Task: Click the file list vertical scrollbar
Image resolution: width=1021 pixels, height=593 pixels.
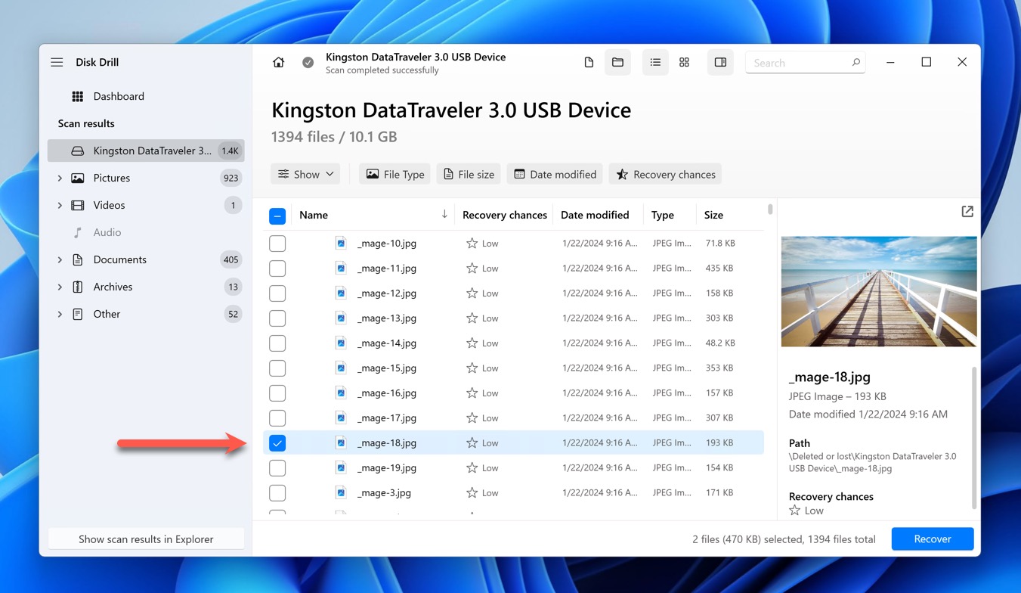Action: click(770, 209)
